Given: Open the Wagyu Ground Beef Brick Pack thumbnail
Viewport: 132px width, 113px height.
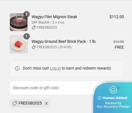Looking at the screenshot, I should click(19, 44).
